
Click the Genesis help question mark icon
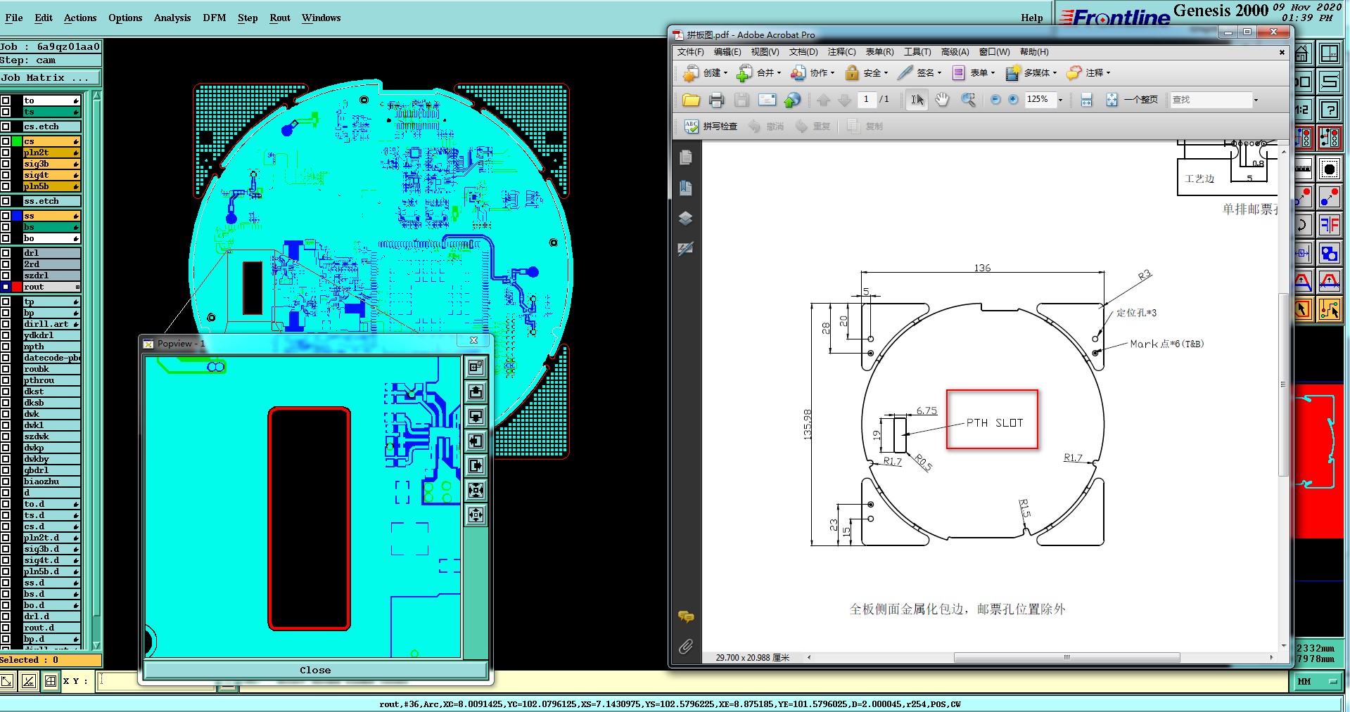click(1330, 110)
